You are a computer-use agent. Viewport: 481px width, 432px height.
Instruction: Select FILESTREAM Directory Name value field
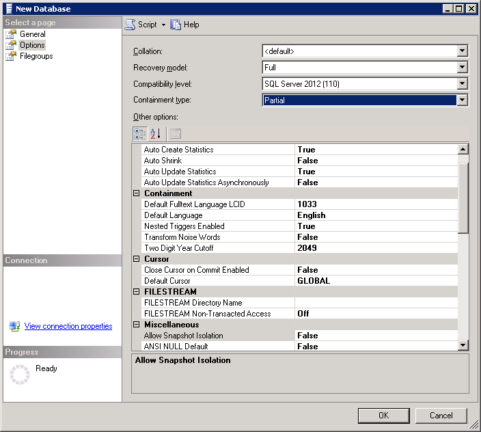click(x=376, y=303)
